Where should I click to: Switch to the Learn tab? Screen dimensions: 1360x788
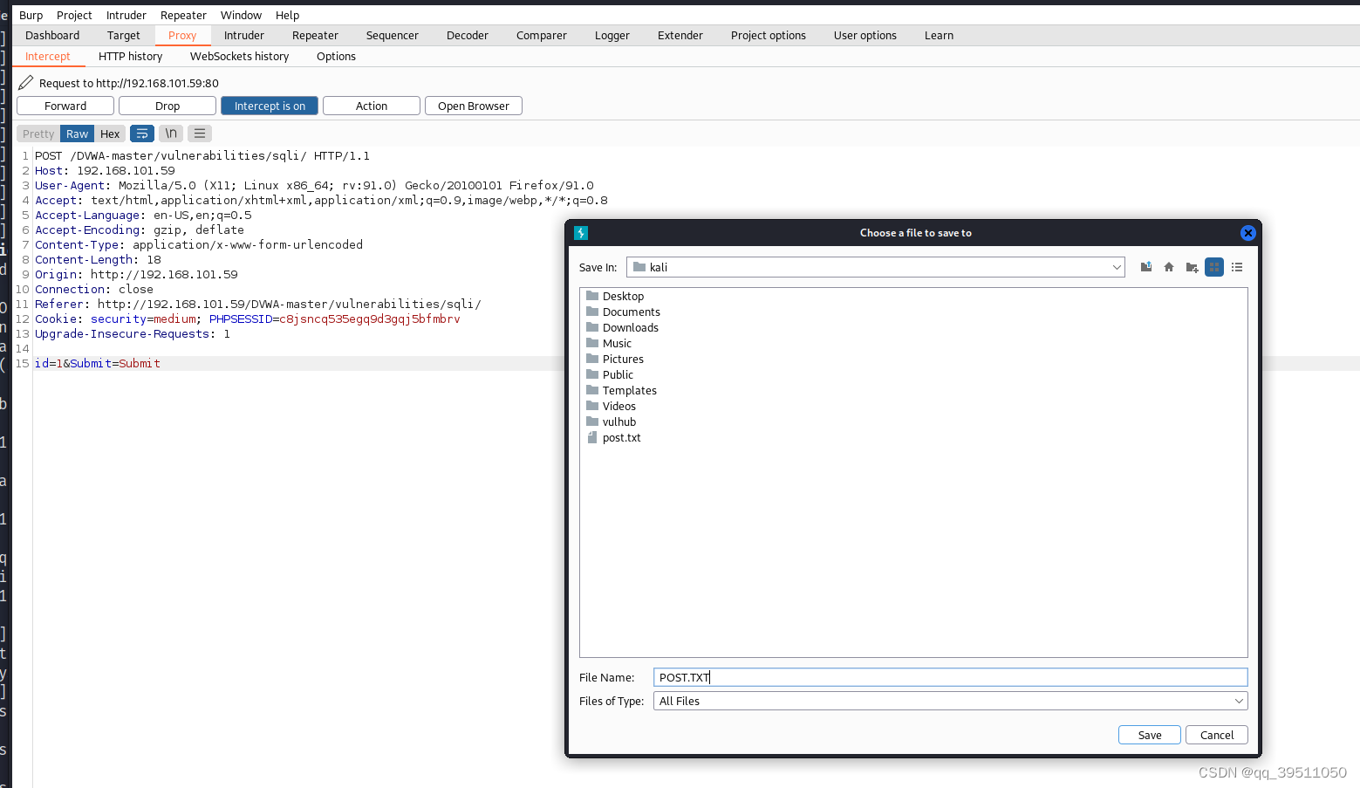pyautogui.click(x=939, y=35)
